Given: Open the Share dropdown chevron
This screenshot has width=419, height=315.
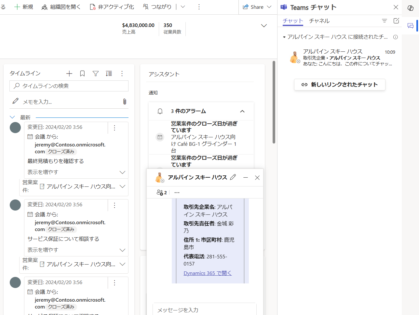Looking at the screenshot, I should [x=269, y=7].
